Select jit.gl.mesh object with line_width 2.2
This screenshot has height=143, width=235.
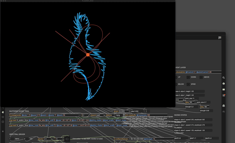(69, 125)
